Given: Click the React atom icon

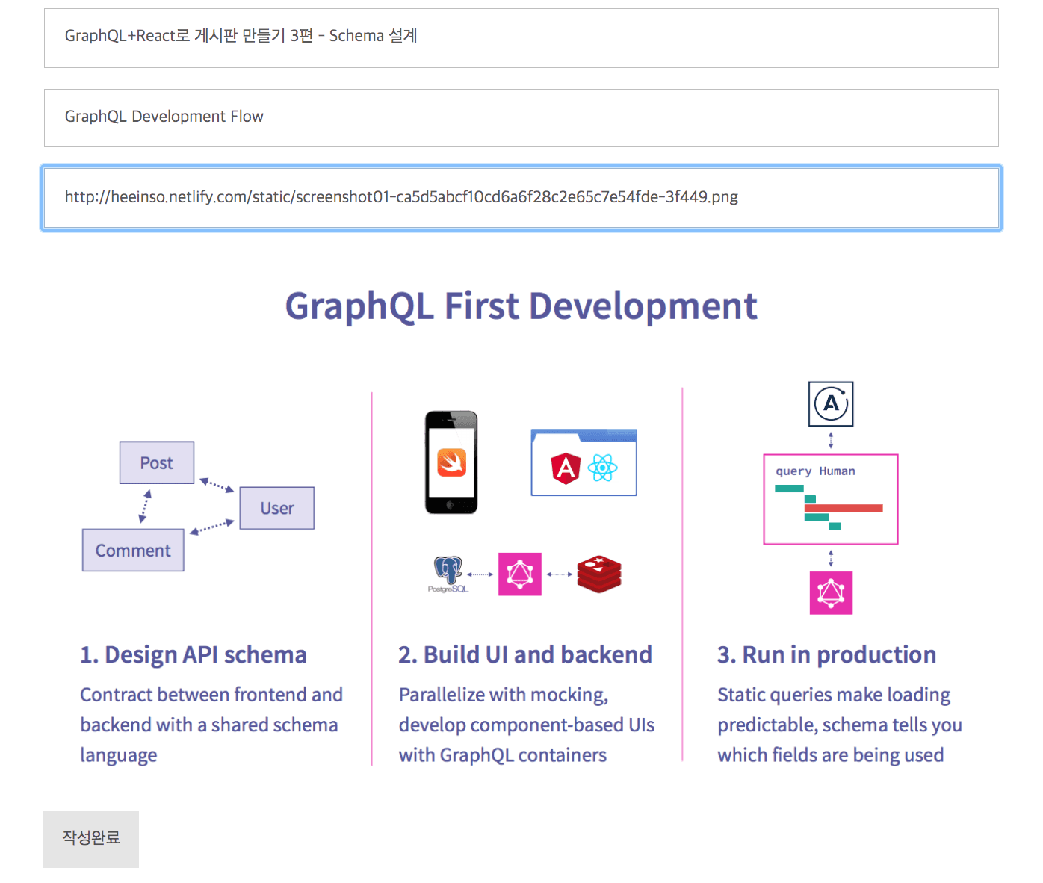Looking at the screenshot, I should 602,468.
